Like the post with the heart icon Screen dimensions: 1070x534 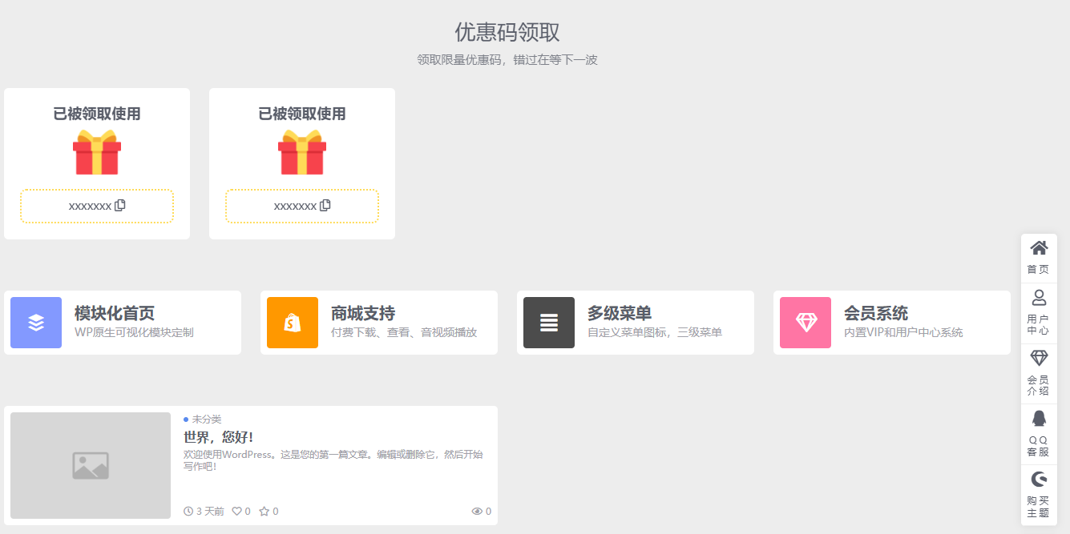(x=236, y=511)
